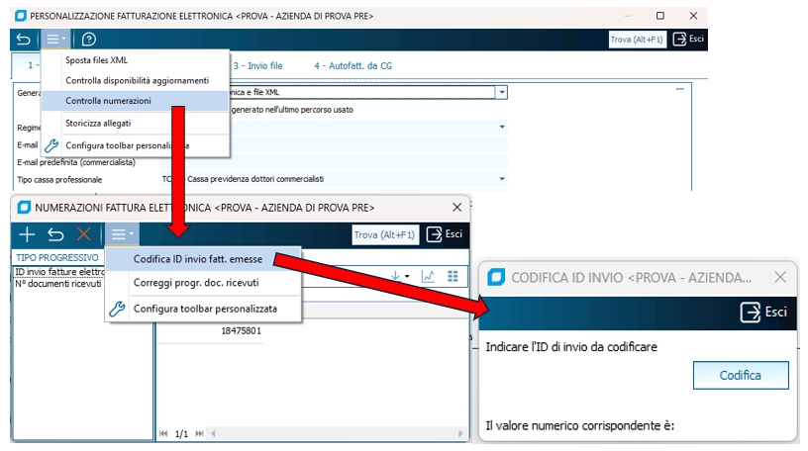Image resolution: width=808 pixels, height=451 pixels.
Task: Click 'Il valore numerico corrispondente è:' text
Action: (x=579, y=425)
